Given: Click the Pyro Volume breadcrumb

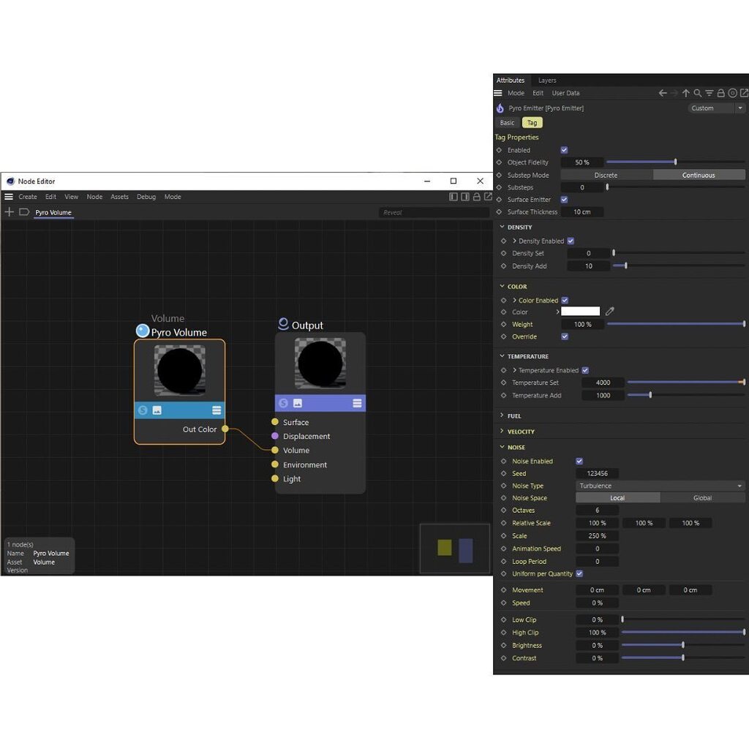Looking at the screenshot, I should click(53, 212).
